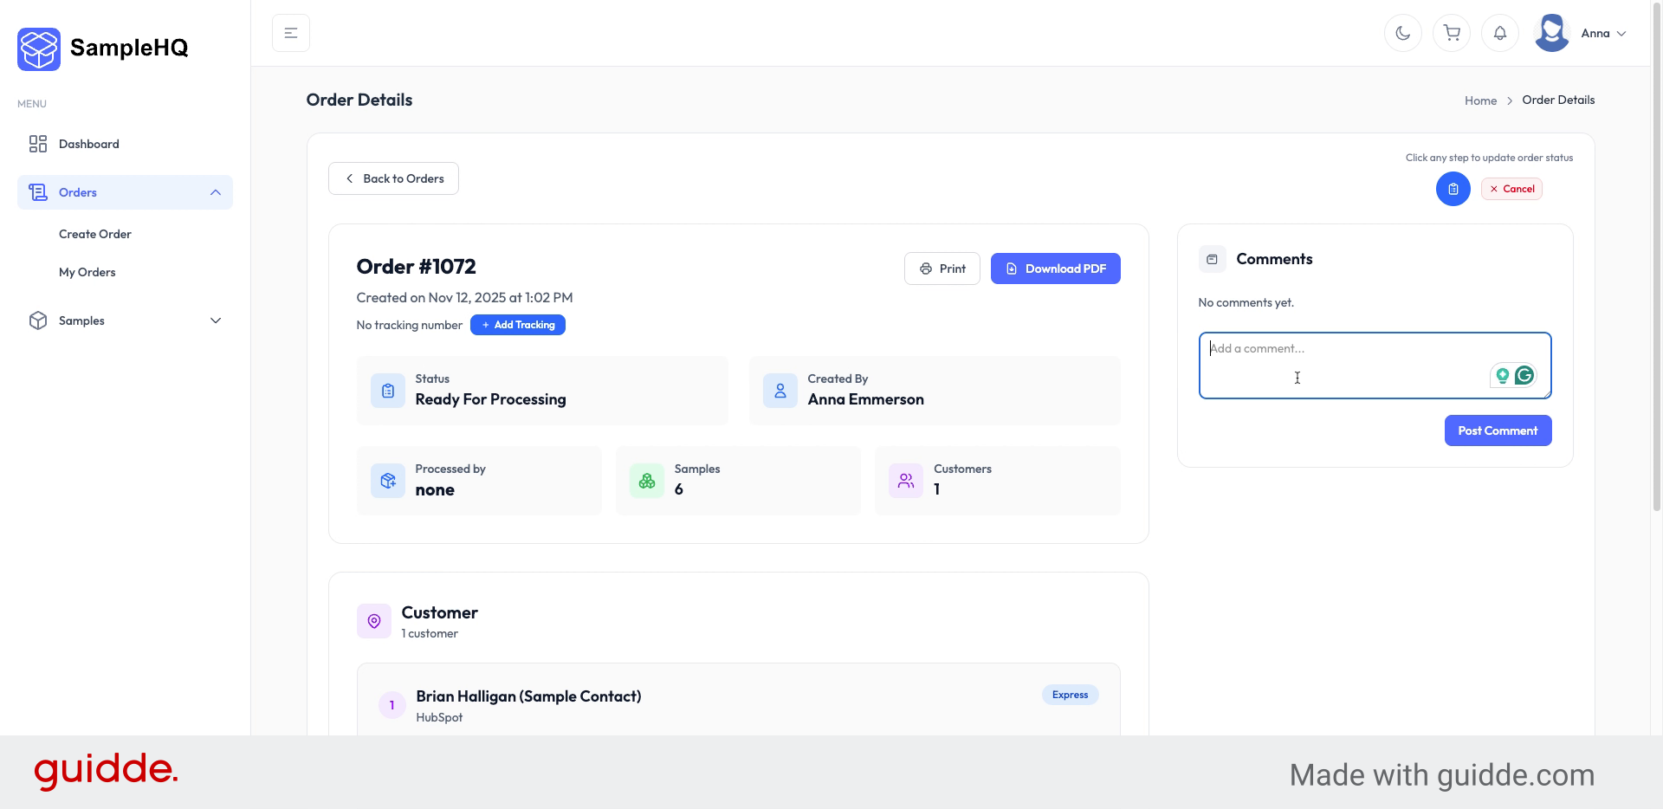Open notifications bell icon

[x=1500, y=33]
